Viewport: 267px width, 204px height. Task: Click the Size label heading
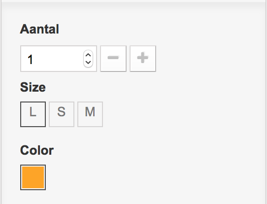click(33, 87)
